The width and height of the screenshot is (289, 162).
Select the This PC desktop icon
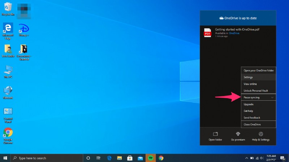click(8, 72)
